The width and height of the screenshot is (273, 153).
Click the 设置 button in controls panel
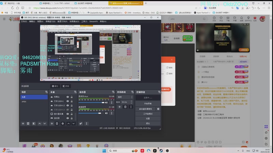[148, 118]
